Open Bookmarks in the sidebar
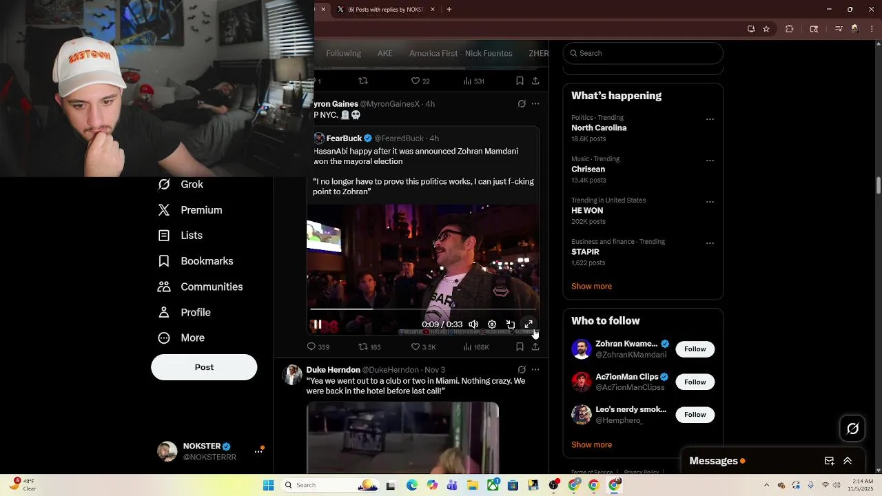 coord(196,261)
